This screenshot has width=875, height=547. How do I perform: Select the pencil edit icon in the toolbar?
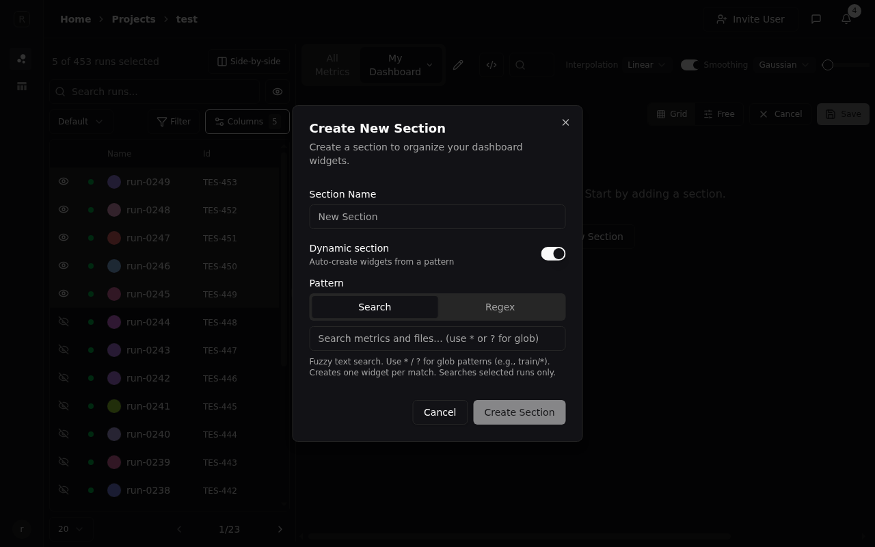pos(458,65)
